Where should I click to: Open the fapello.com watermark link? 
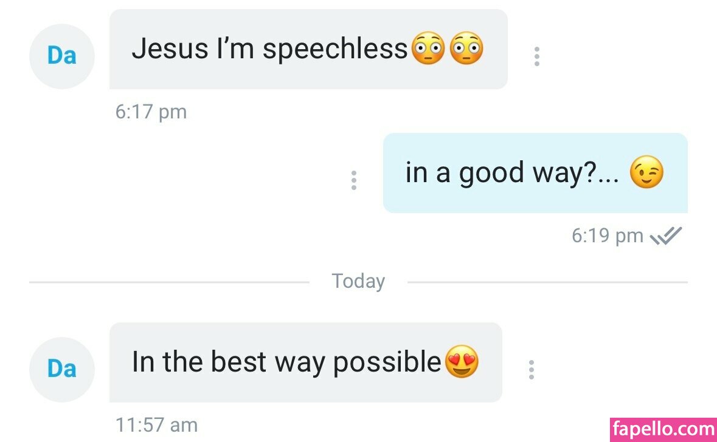[x=663, y=429]
